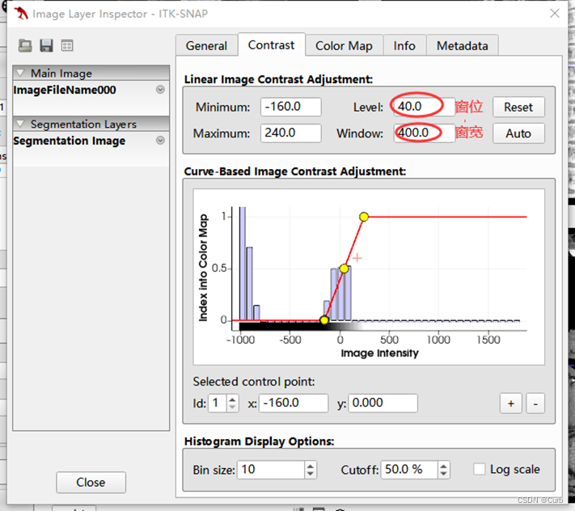Switch to the General tab
Screen dimensions: 575x511
(206, 46)
